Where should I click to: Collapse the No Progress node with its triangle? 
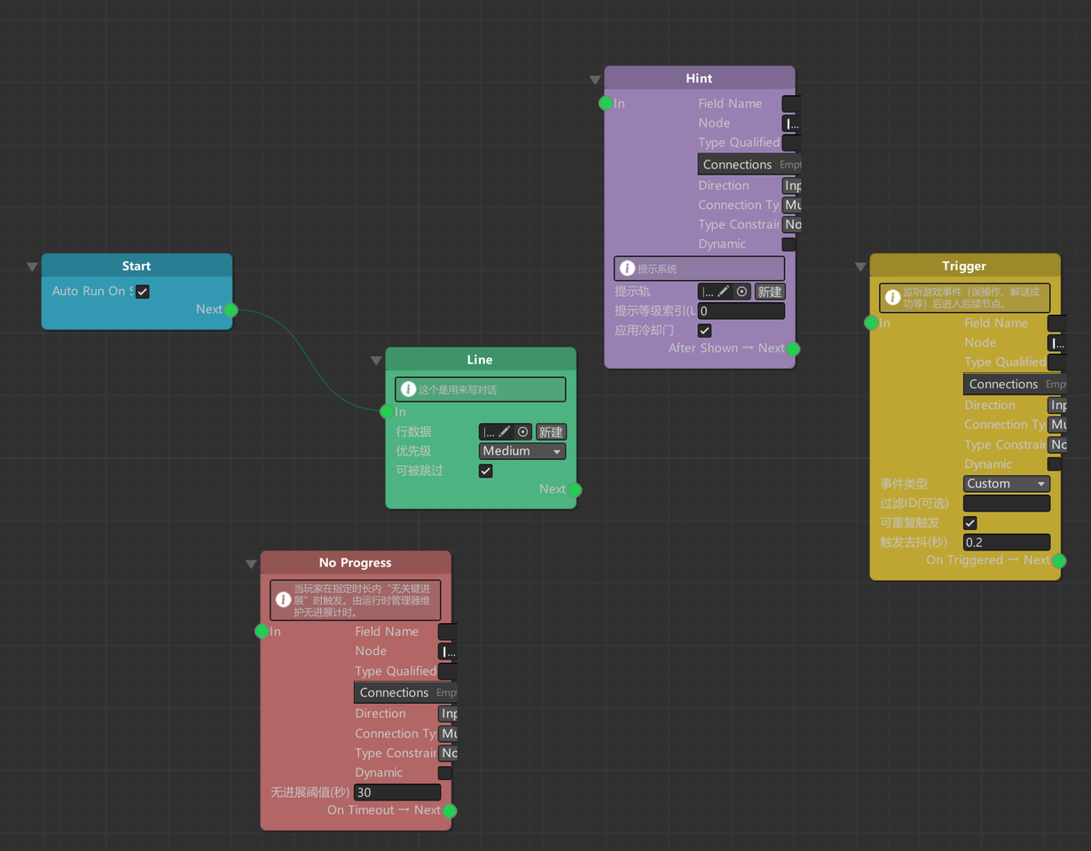[251, 564]
